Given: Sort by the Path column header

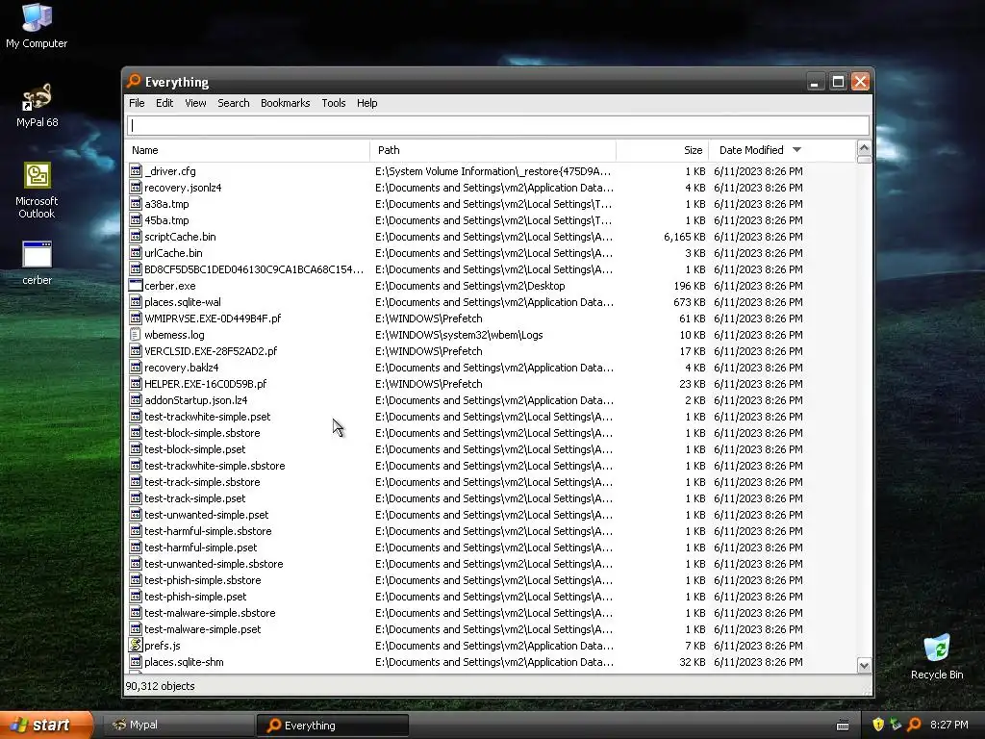Looking at the screenshot, I should pos(493,150).
